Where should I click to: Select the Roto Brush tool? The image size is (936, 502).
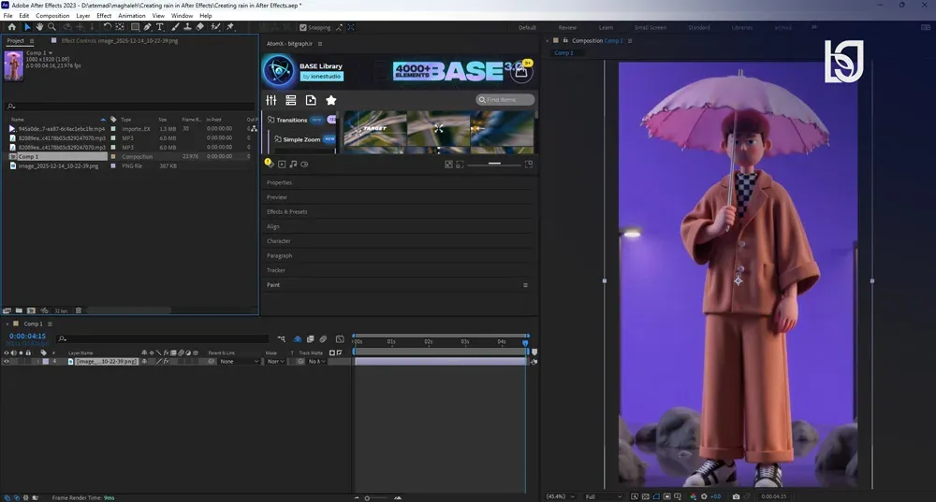click(215, 27)
